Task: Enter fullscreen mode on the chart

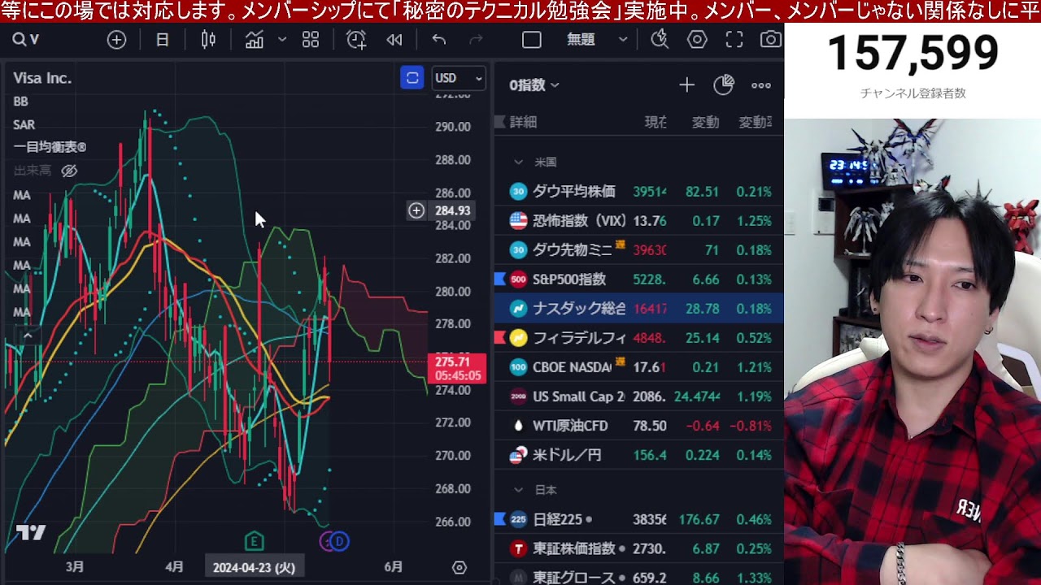Action: 734,40
